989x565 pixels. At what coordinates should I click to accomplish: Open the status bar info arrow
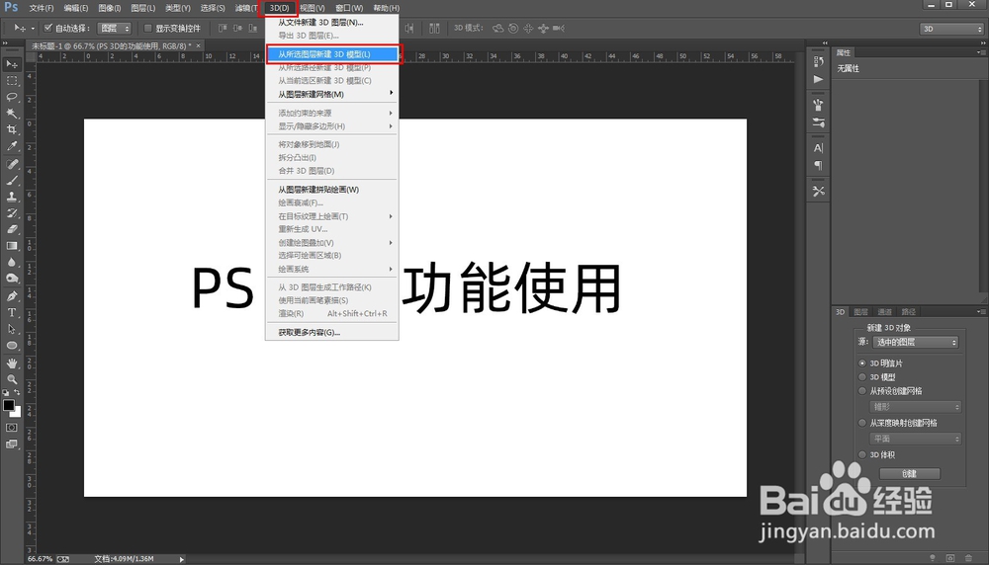(x=182, y=559)
